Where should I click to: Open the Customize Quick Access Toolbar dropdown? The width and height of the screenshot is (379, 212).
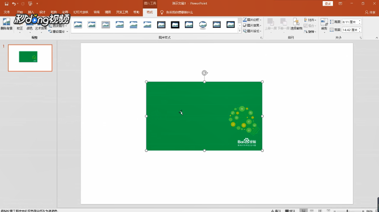pyautogui.click(x=37, y=4)
